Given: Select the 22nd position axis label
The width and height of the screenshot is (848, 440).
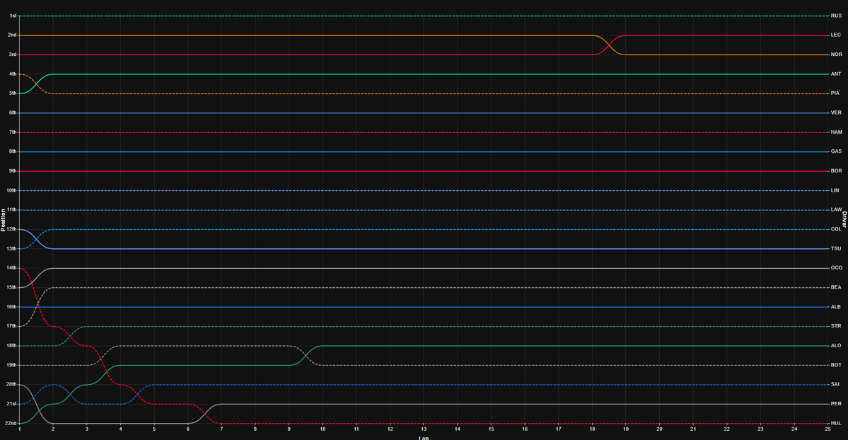Looking at the screenshot, I should [11, 423].
